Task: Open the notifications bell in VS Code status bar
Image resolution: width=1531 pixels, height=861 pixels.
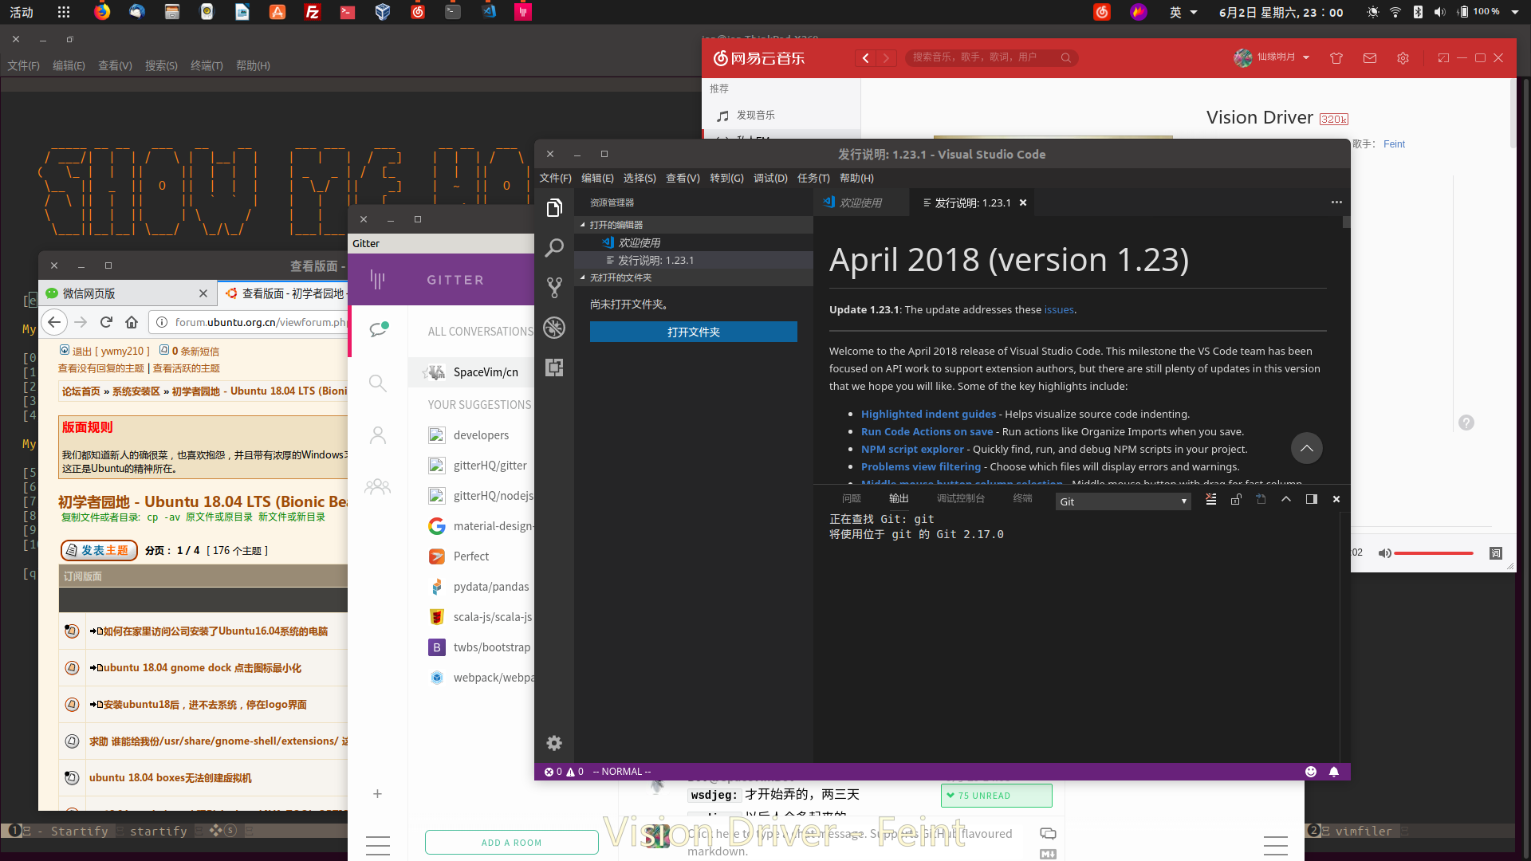Action: pyautogui.click(x=1334, y=772)
